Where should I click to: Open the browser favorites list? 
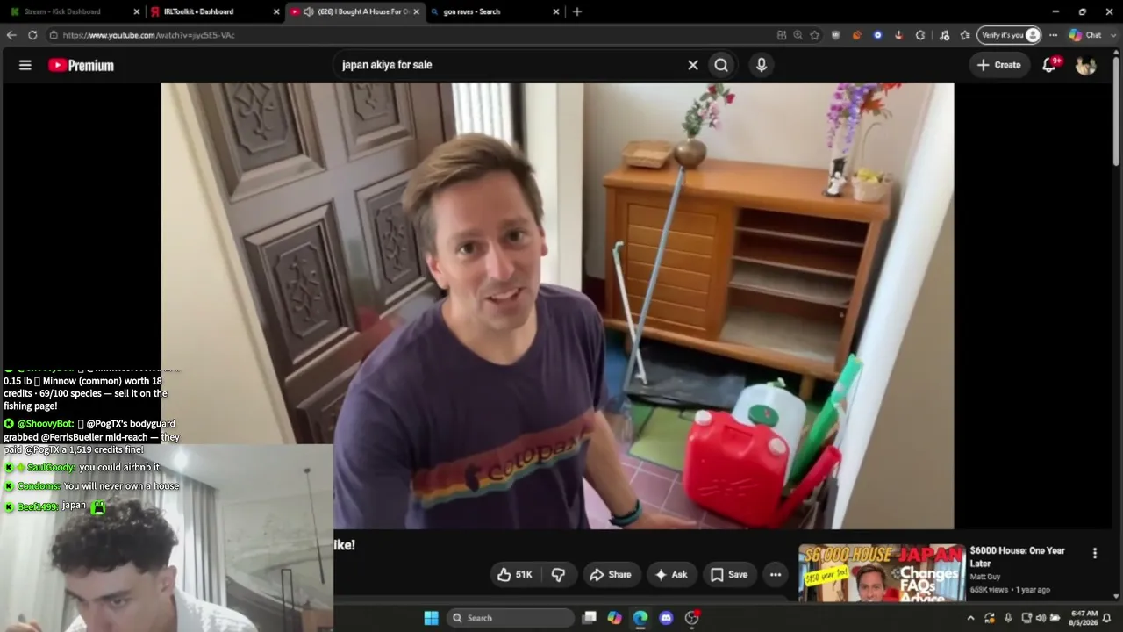click(965, 35)
